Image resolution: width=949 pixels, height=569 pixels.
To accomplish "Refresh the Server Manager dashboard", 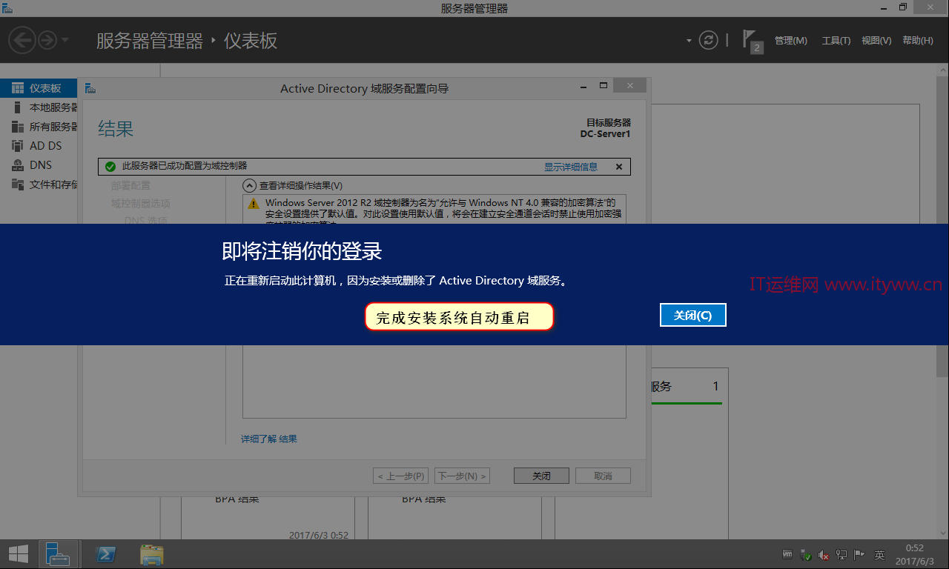I will (x=709, y=40).
